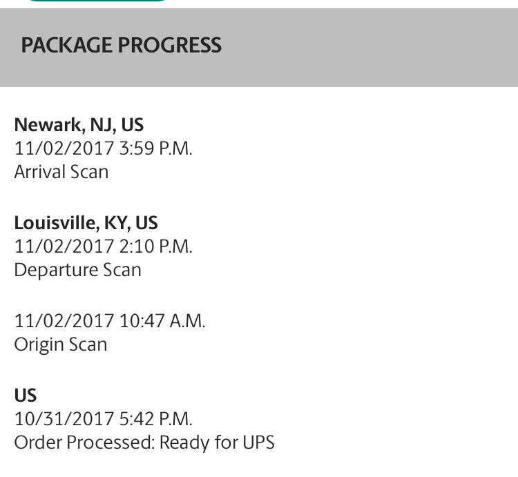518x477 pixels.
Task: Click the 10/31/2017 date
Action: point(64,419)
